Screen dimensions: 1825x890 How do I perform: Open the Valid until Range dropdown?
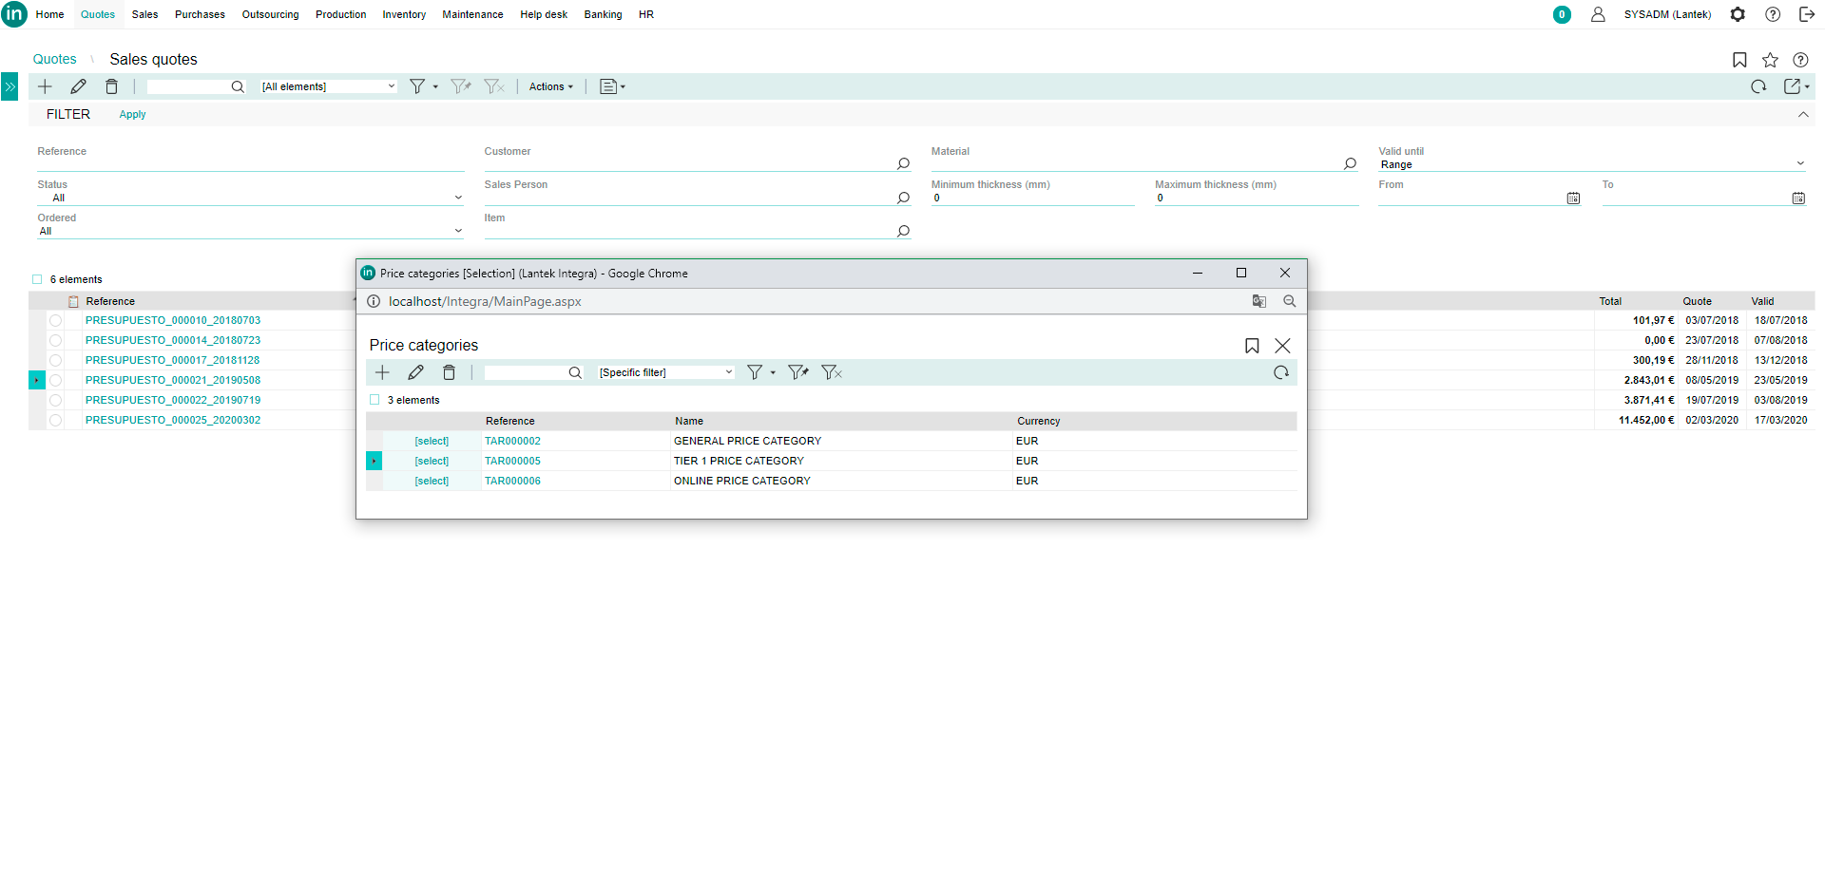coord(1592,164)
